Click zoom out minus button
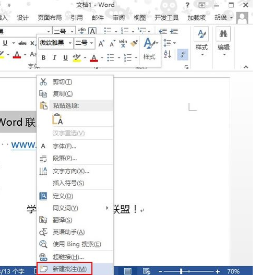 point(160,272)
